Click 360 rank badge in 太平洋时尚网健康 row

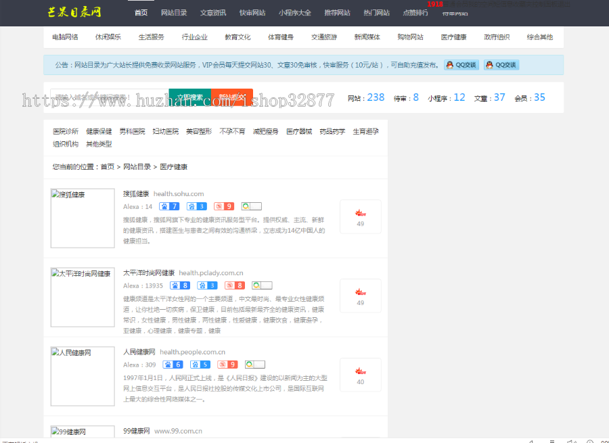(x=262, y=285)
